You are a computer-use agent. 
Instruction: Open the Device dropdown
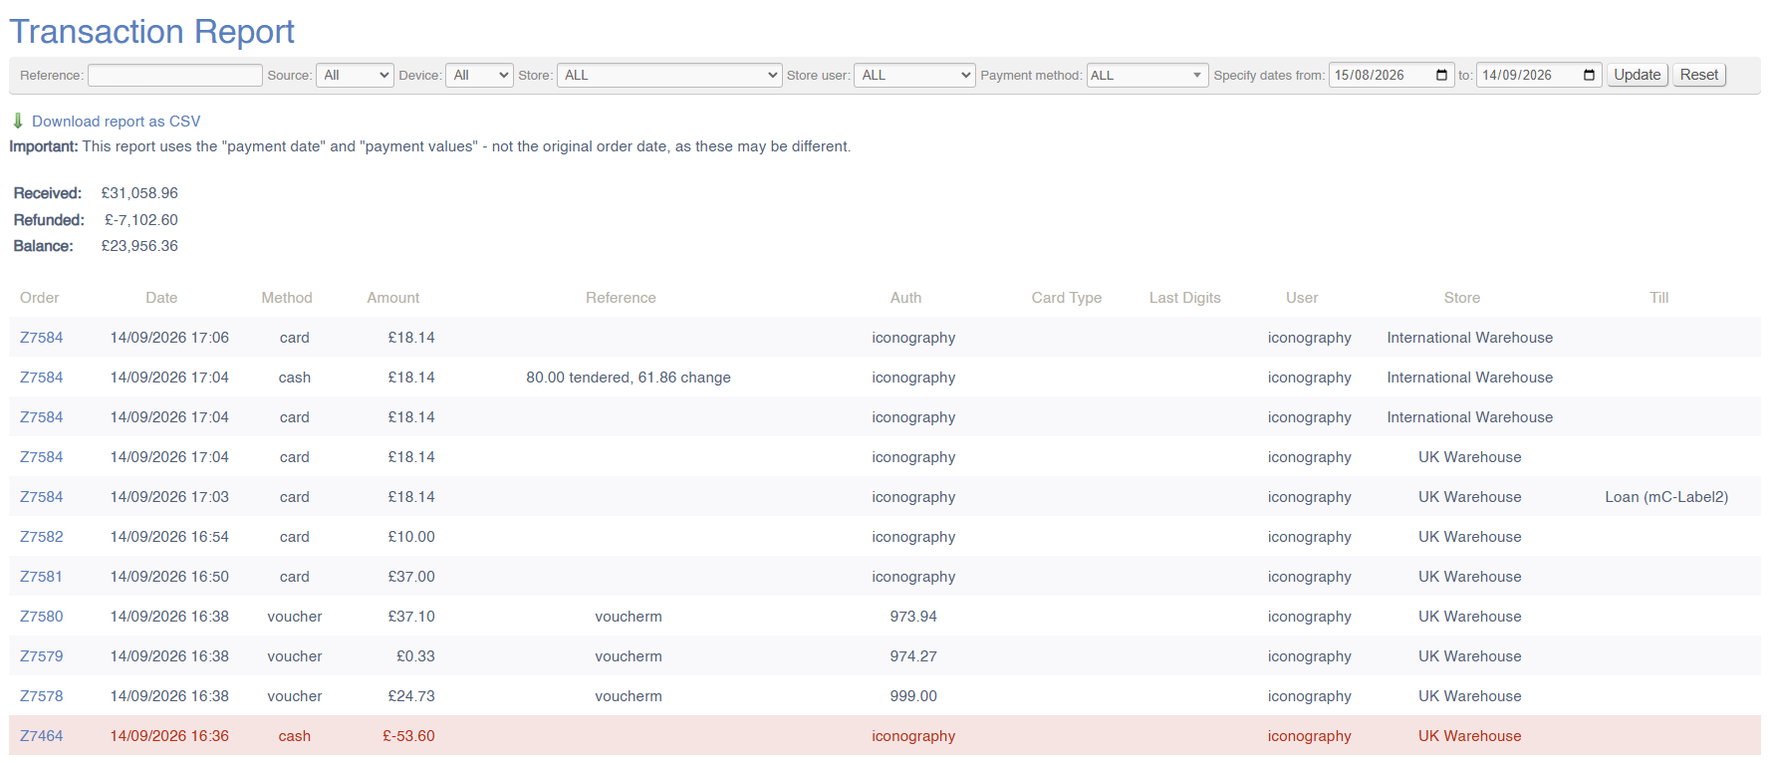(x=480, y=75)
